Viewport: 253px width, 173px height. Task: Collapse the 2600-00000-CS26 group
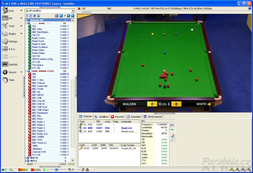pyautogui.click(x=27, y=71)
